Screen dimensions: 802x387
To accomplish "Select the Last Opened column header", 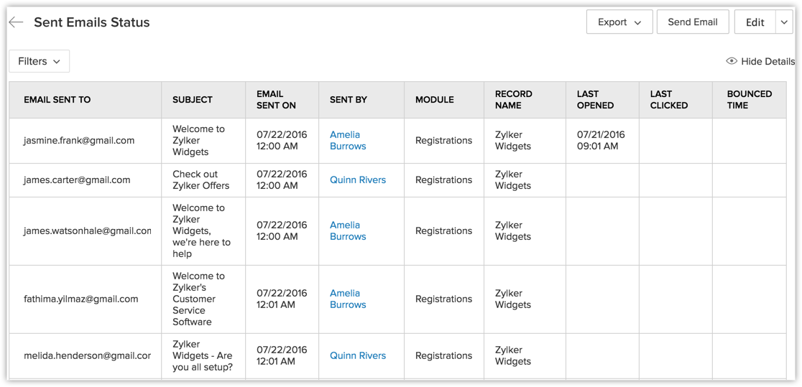I will (x=595, y=100).
